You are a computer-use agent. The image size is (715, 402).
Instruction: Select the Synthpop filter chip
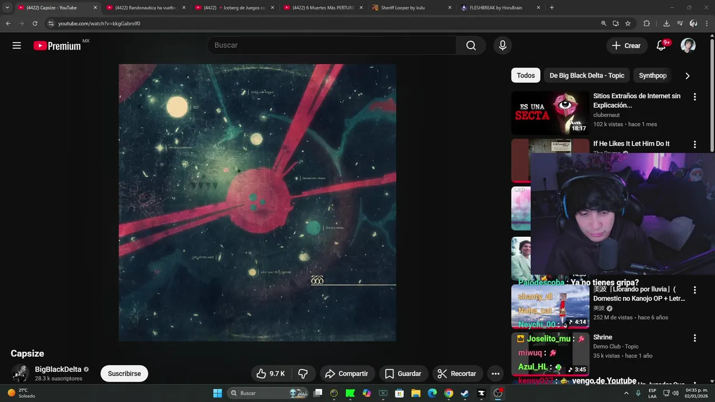coord(652,75)
